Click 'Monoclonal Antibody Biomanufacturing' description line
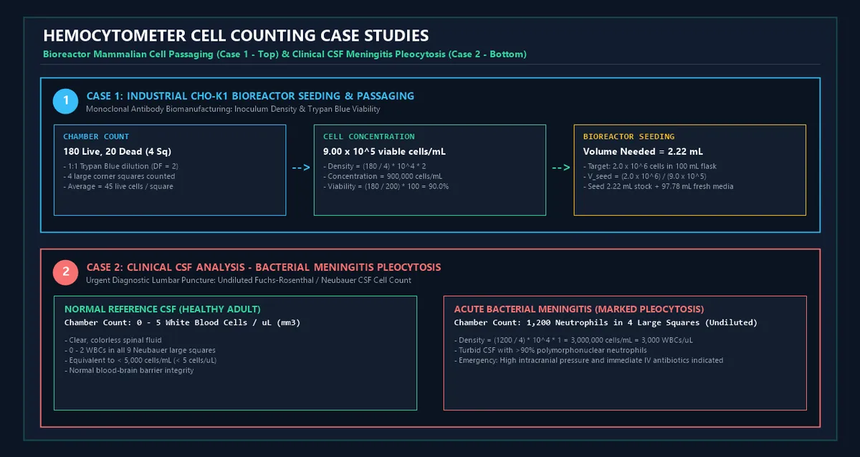The height and width of the screenshot is (457, 860). click(x=233, y=110)
